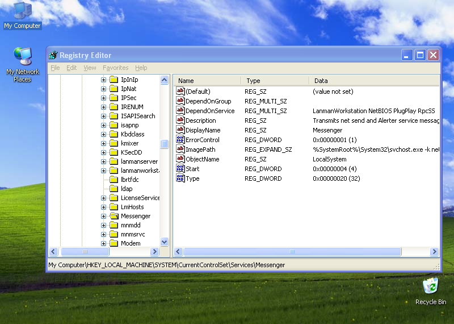
Task: Click the 'LocalSystem' data cell
Action: click(330, 159)
